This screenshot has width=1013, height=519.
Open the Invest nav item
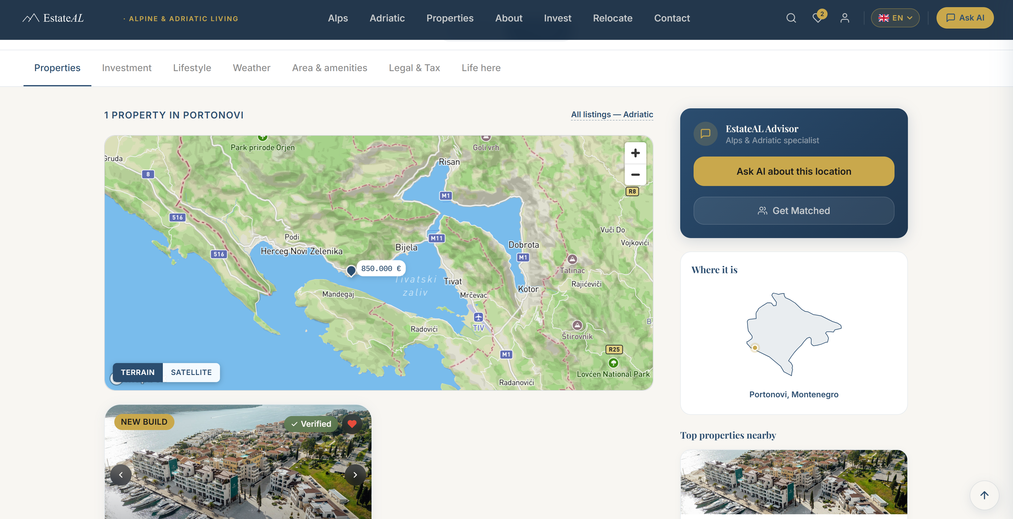tap(558, 18)
